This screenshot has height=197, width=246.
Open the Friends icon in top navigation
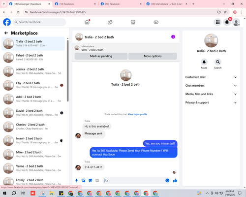pyautogui.click(x=110, y=22)
